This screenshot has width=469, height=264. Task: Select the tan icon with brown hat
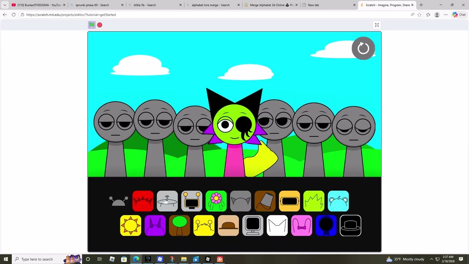(228, 225)
